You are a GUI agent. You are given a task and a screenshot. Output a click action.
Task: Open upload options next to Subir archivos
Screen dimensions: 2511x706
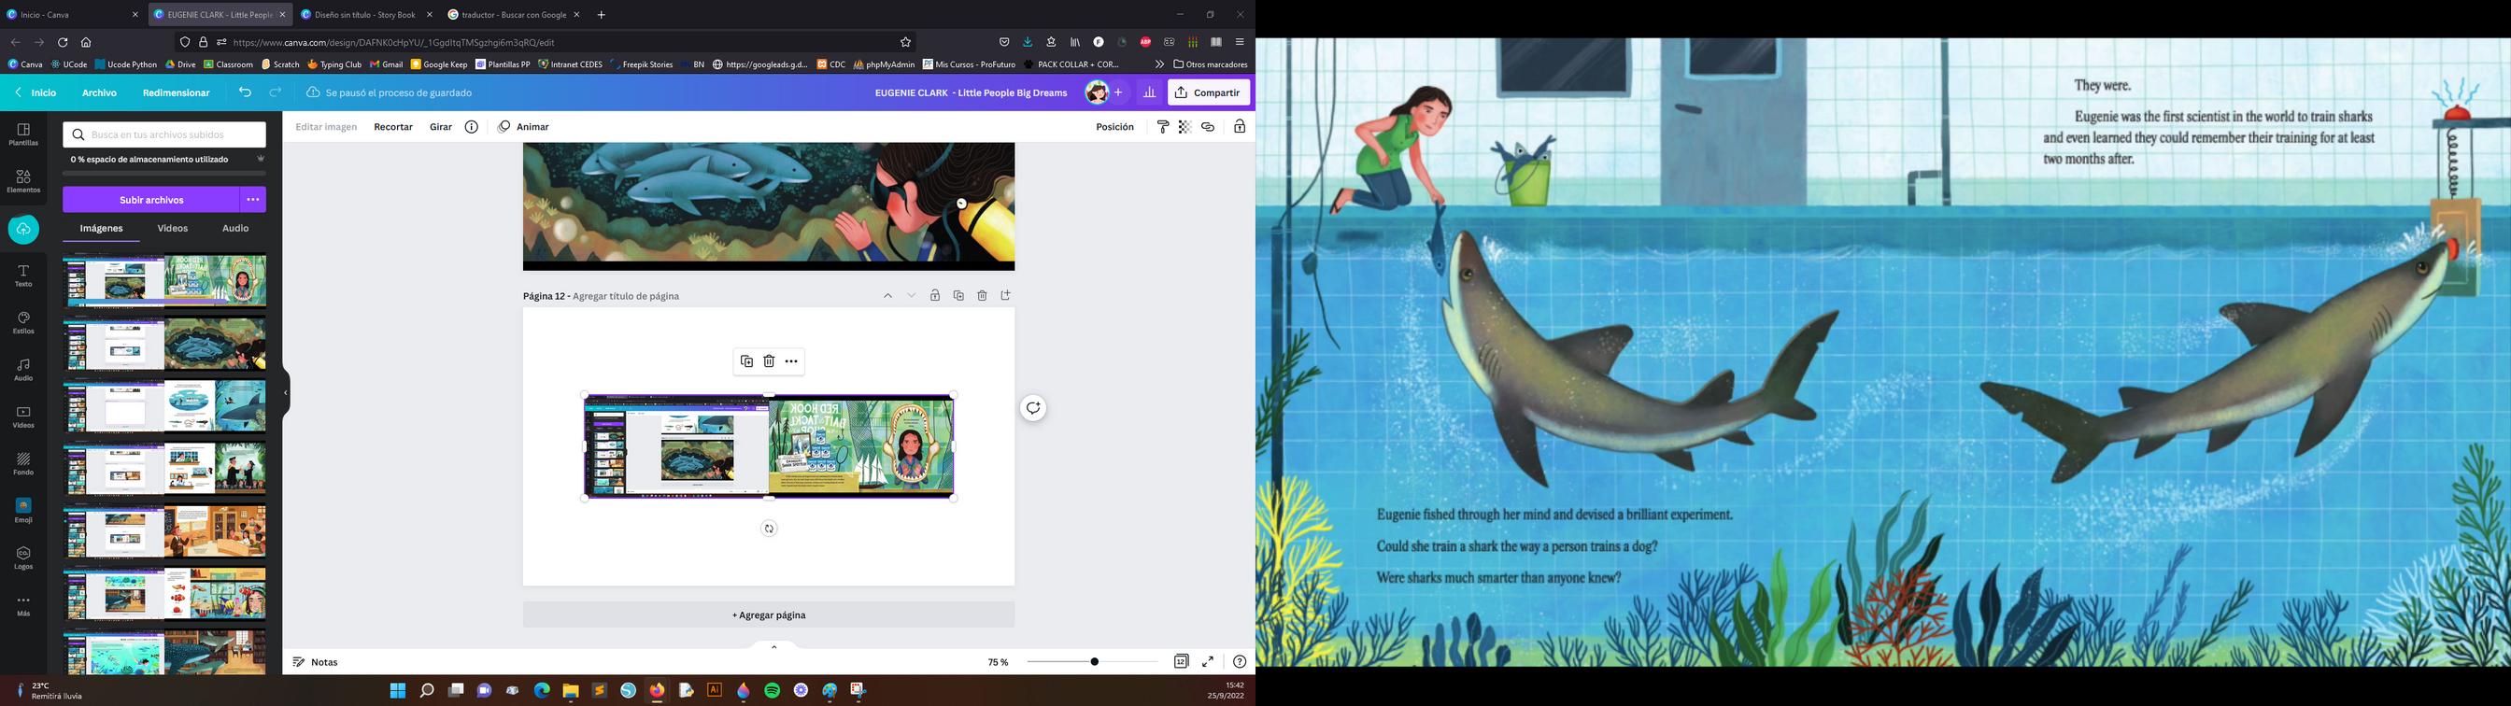[x=253, y=200]
